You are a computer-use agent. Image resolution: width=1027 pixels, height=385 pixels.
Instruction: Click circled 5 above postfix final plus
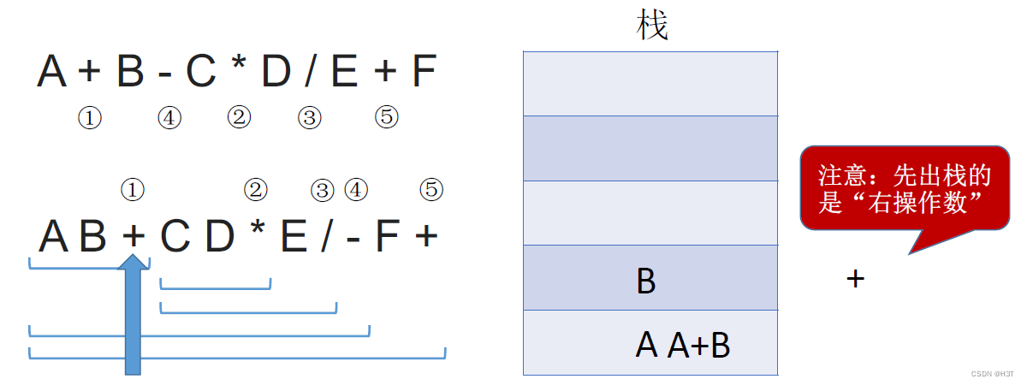[x=431, y=190]
